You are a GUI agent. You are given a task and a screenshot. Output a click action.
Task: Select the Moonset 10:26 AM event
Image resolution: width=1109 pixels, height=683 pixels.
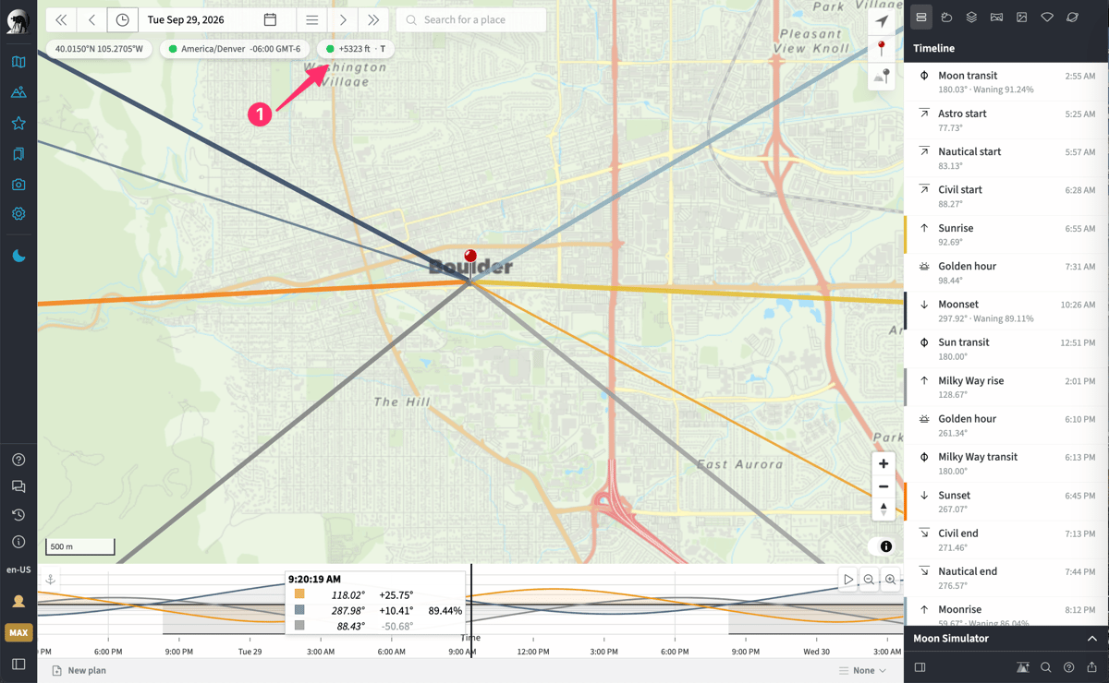pos(1006,311)
